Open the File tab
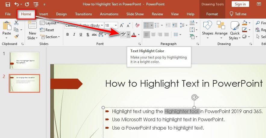 [8, 14]
